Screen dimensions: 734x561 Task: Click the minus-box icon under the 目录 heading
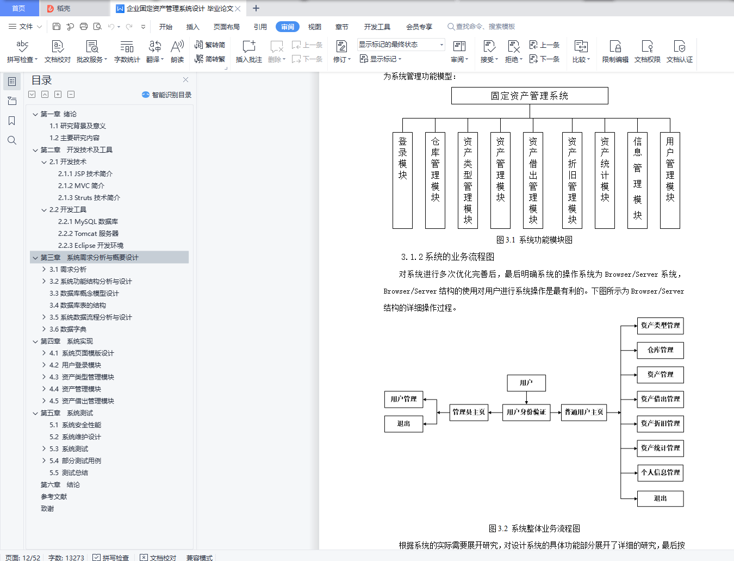(71, 95)
